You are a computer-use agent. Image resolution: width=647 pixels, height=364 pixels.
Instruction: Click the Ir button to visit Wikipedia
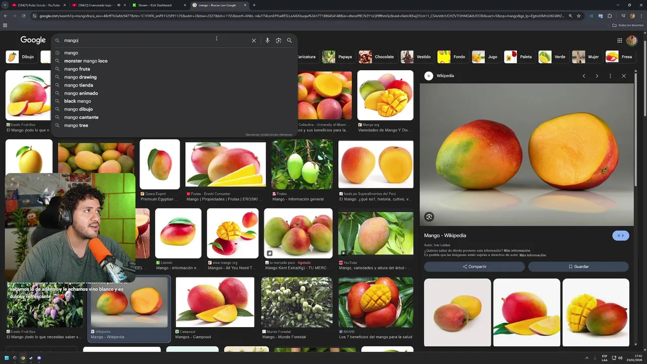click(x=621, y=236)
